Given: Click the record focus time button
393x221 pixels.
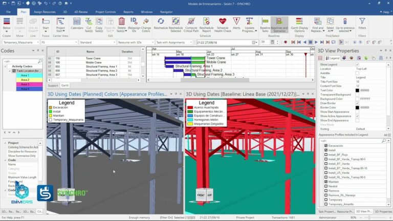Looking at the screenshot, I should 285,42.
